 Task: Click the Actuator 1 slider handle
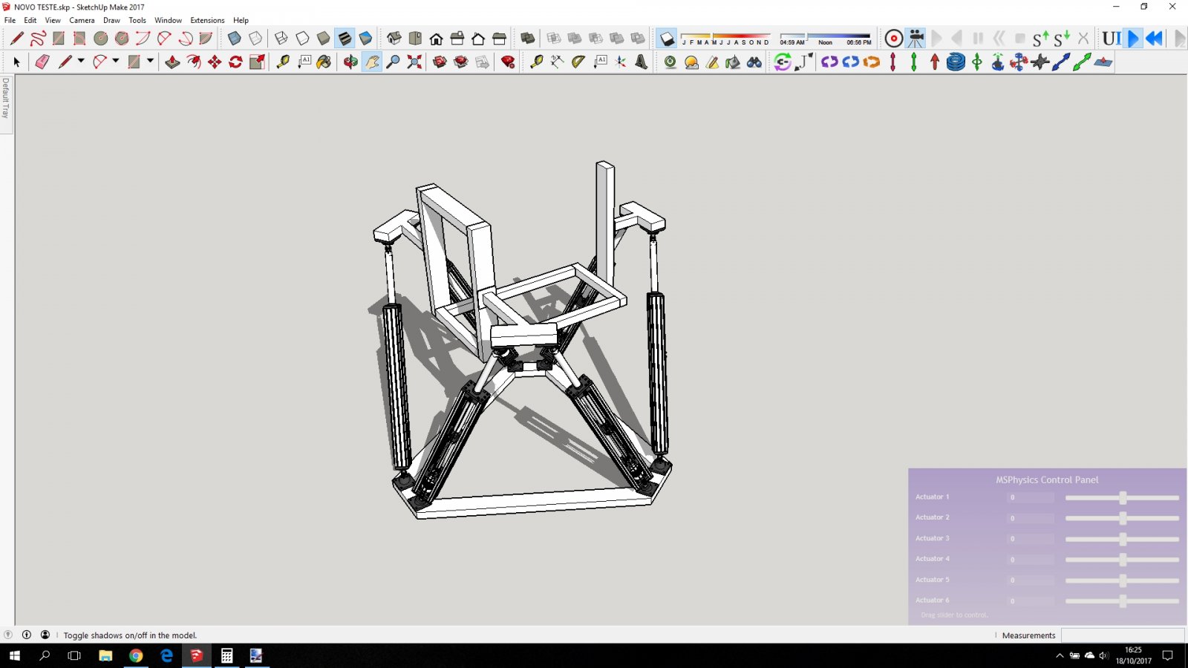(1123, 498)
